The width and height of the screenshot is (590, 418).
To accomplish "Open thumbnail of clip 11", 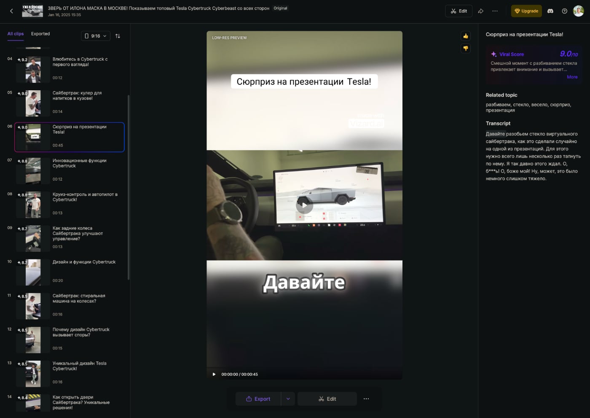I will point(33,306).
